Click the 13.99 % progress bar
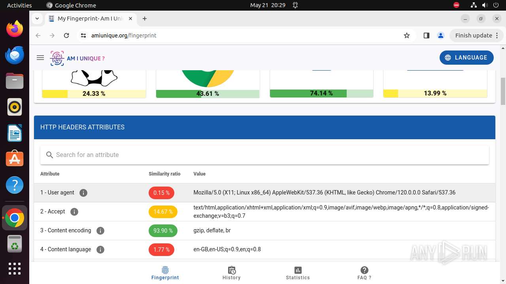Viewport: 506px width, 284px height. pyautogui.click(x=435, y=93)
